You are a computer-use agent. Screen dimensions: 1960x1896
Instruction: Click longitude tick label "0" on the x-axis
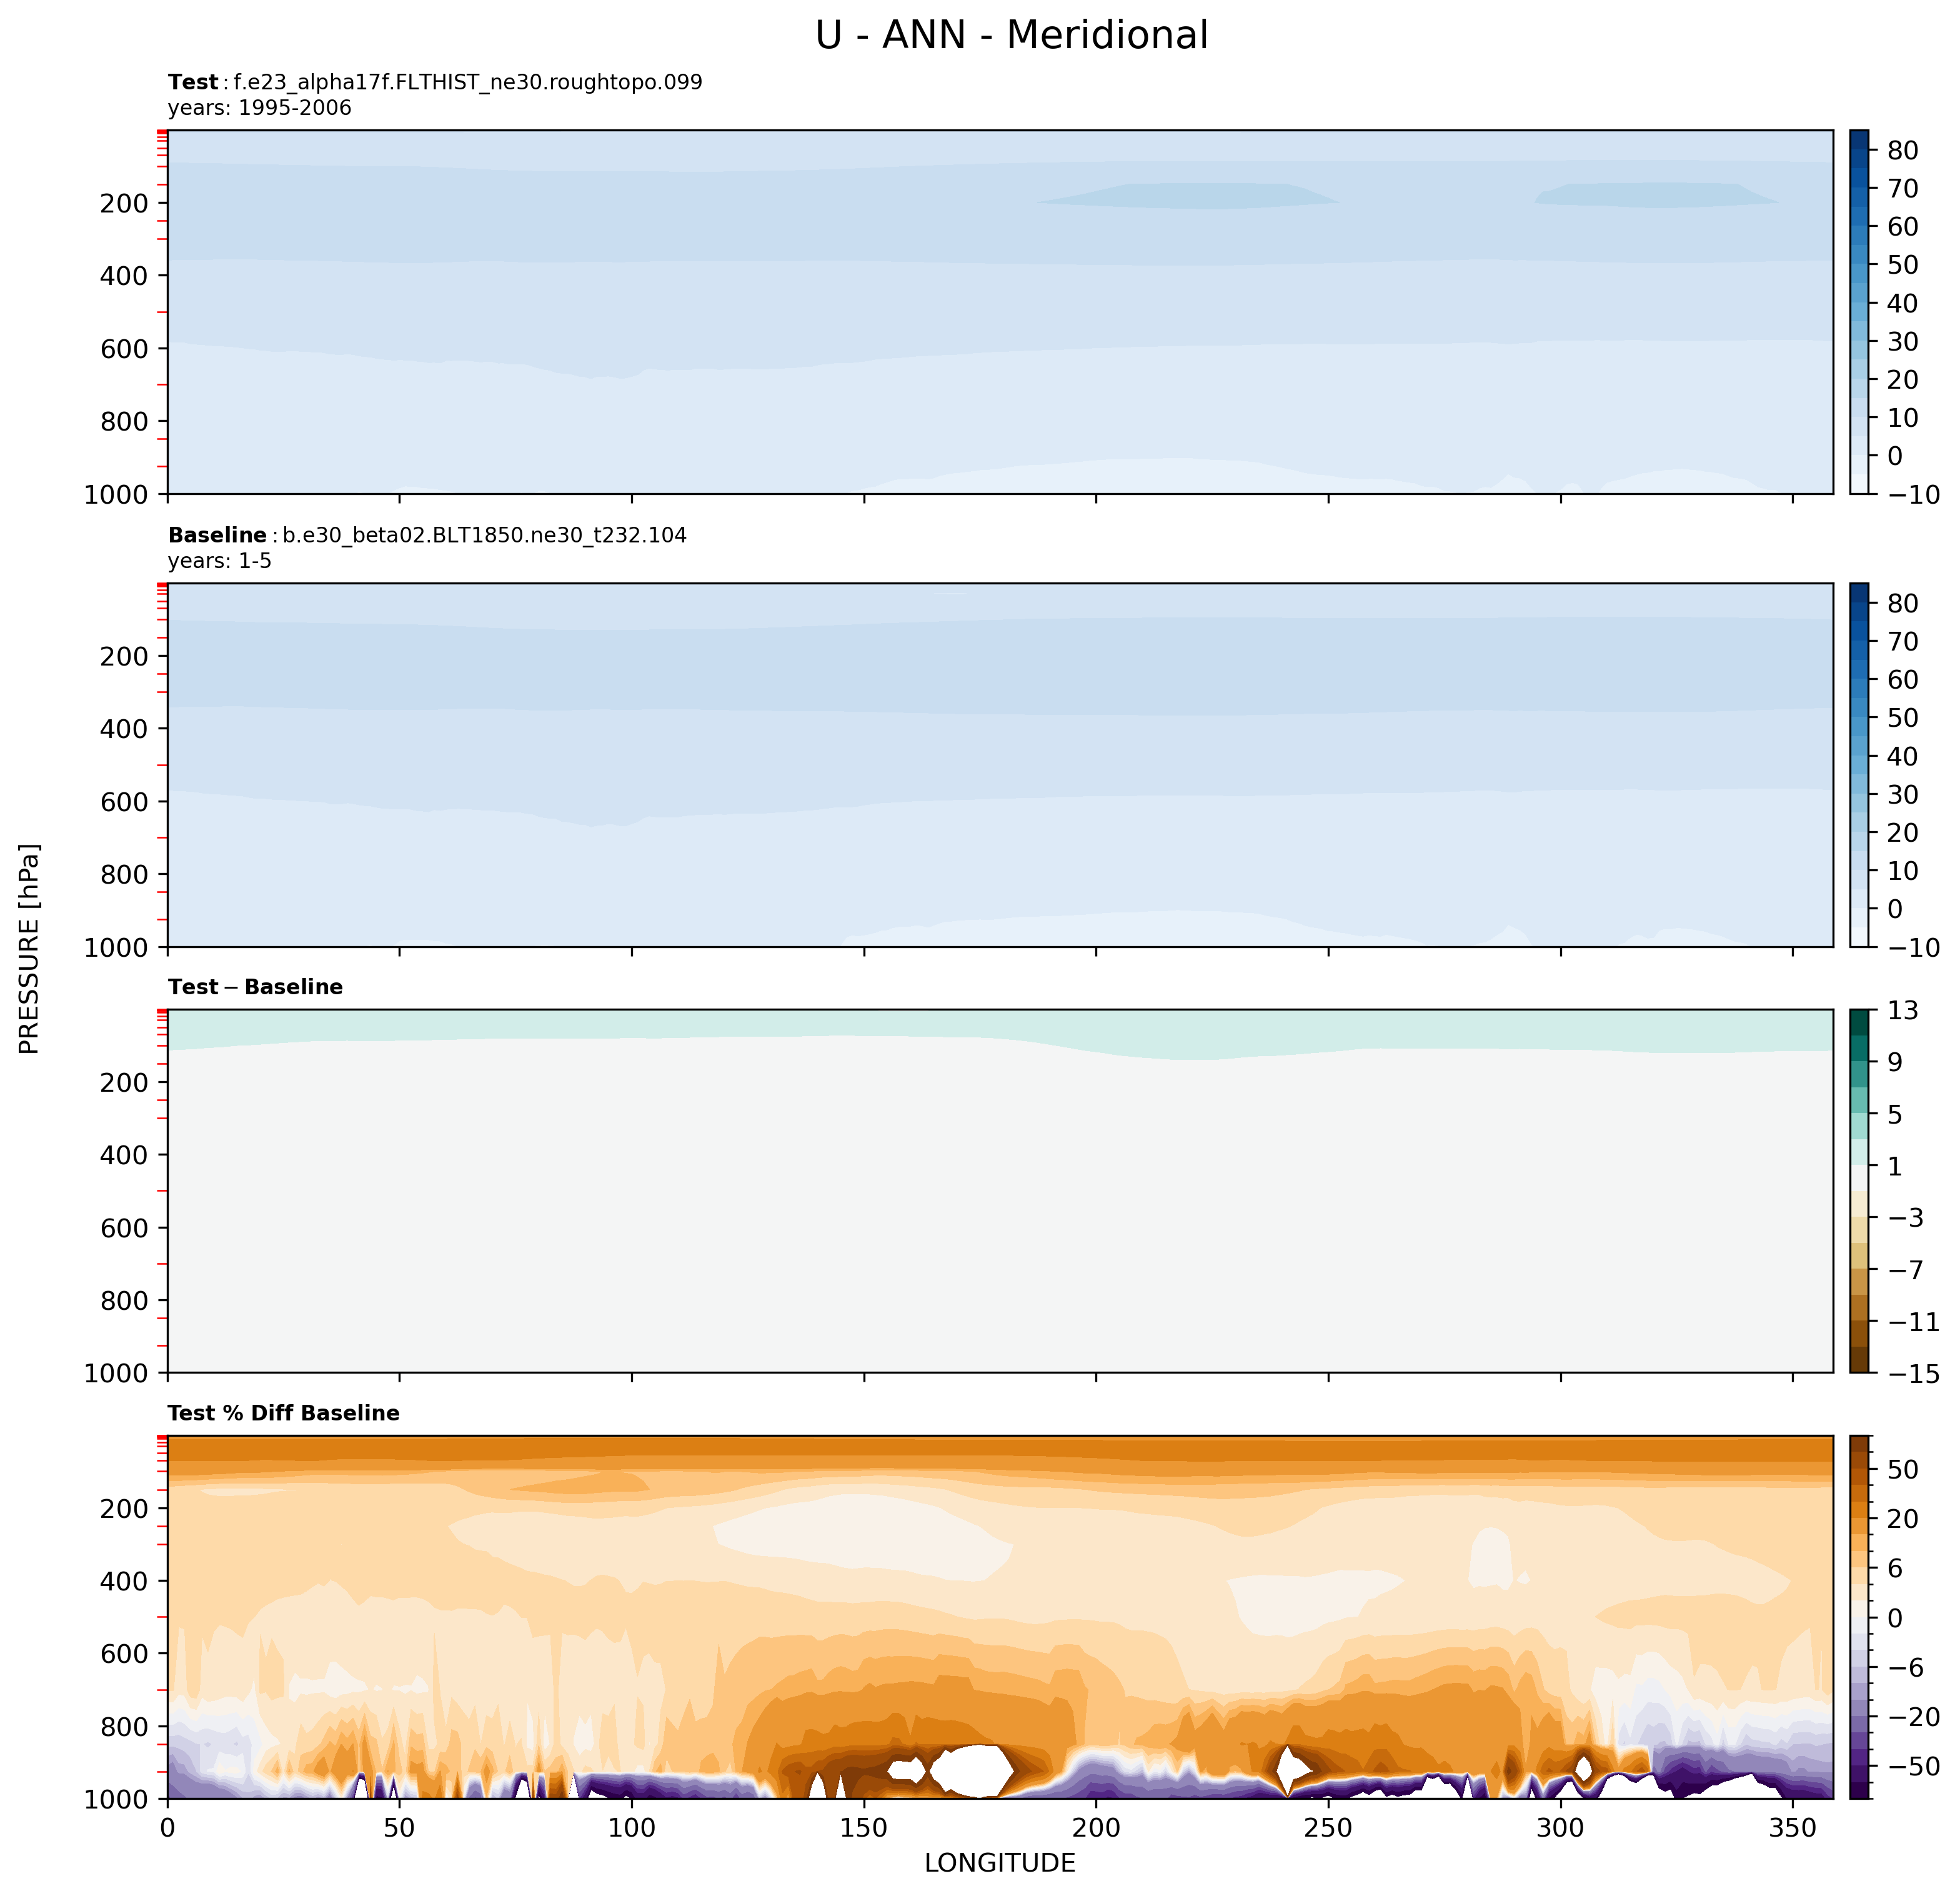pyautogui.click(x=167, y=1828)
